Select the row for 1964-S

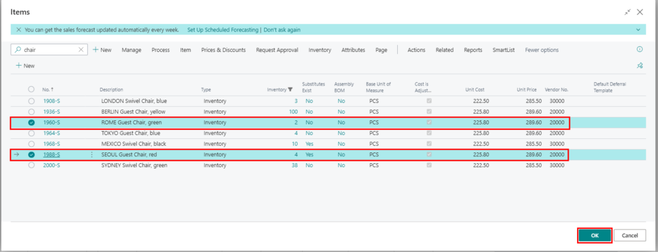(x=31, y=133)
